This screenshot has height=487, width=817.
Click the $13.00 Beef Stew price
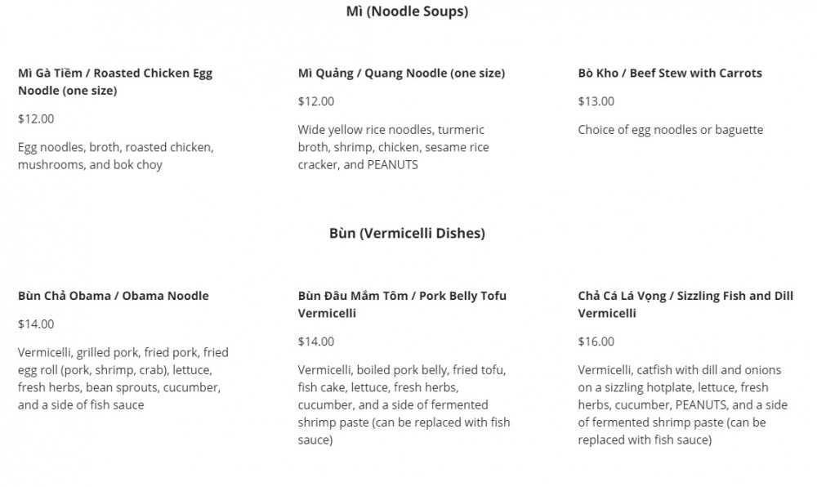pyautogui.click(x=596, y=101)
